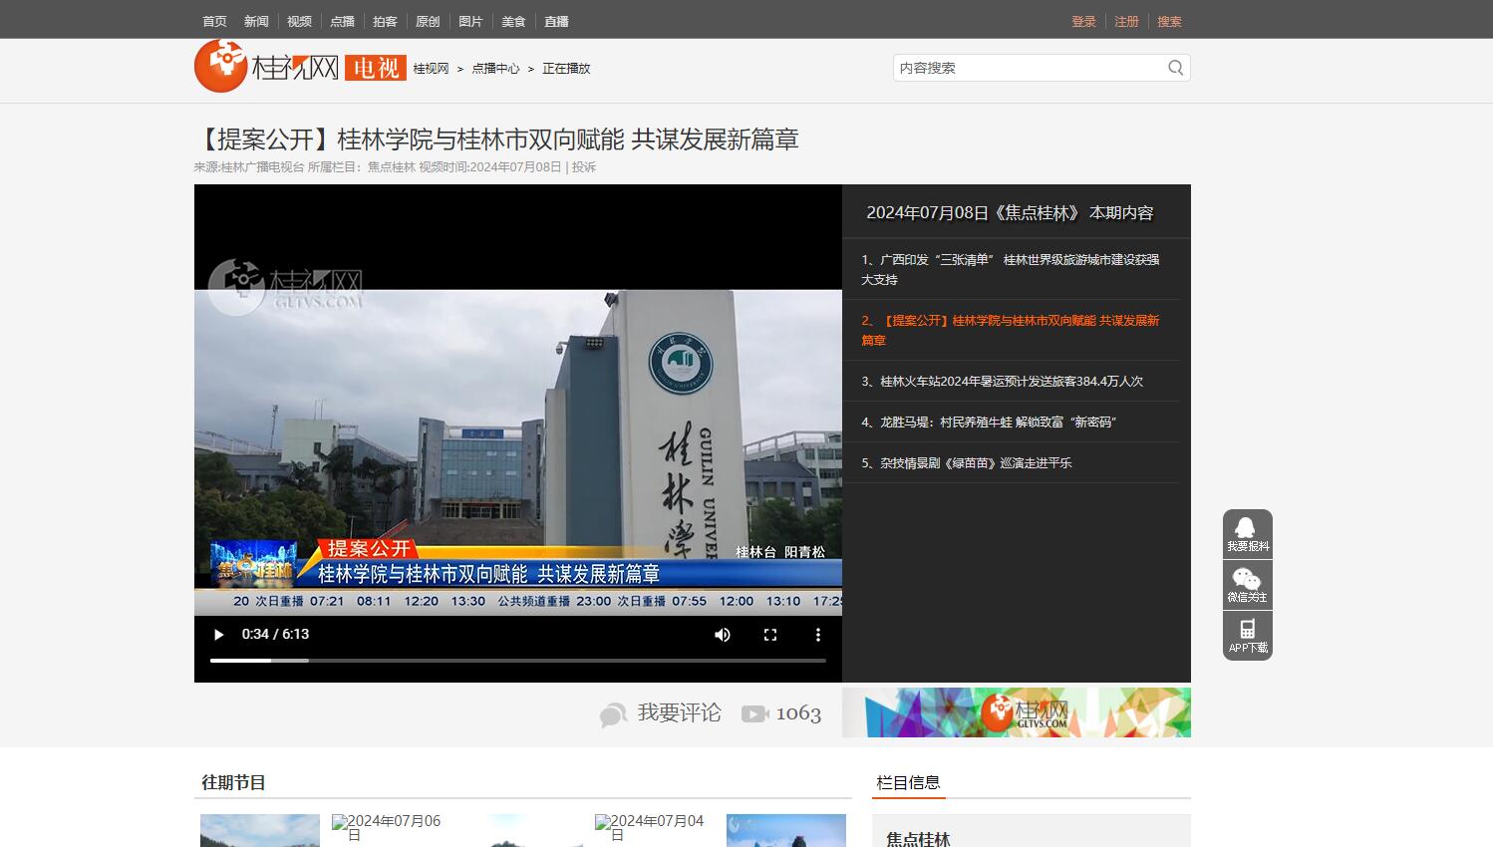Open the 新闻 menu item

point(256,21)
